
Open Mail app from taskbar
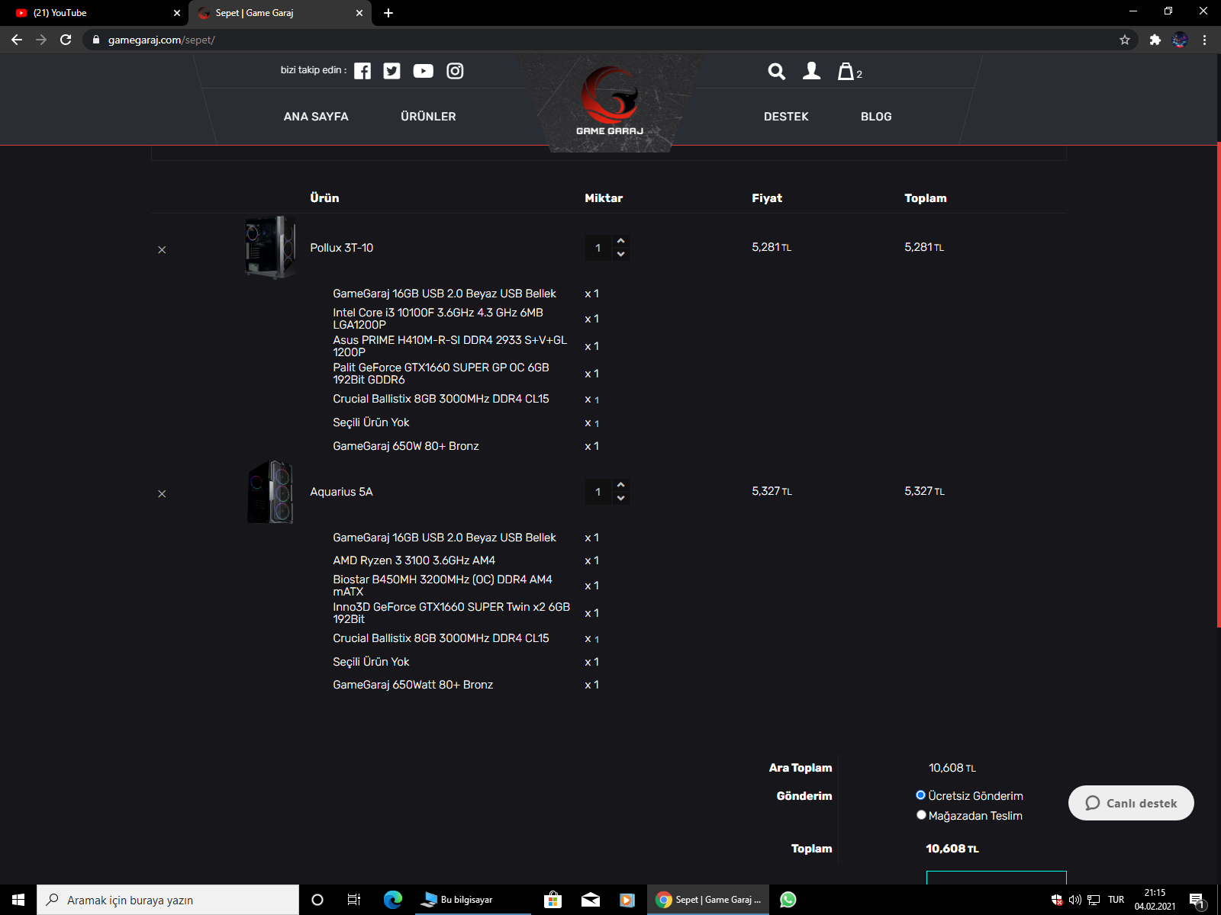coord(591,900)
